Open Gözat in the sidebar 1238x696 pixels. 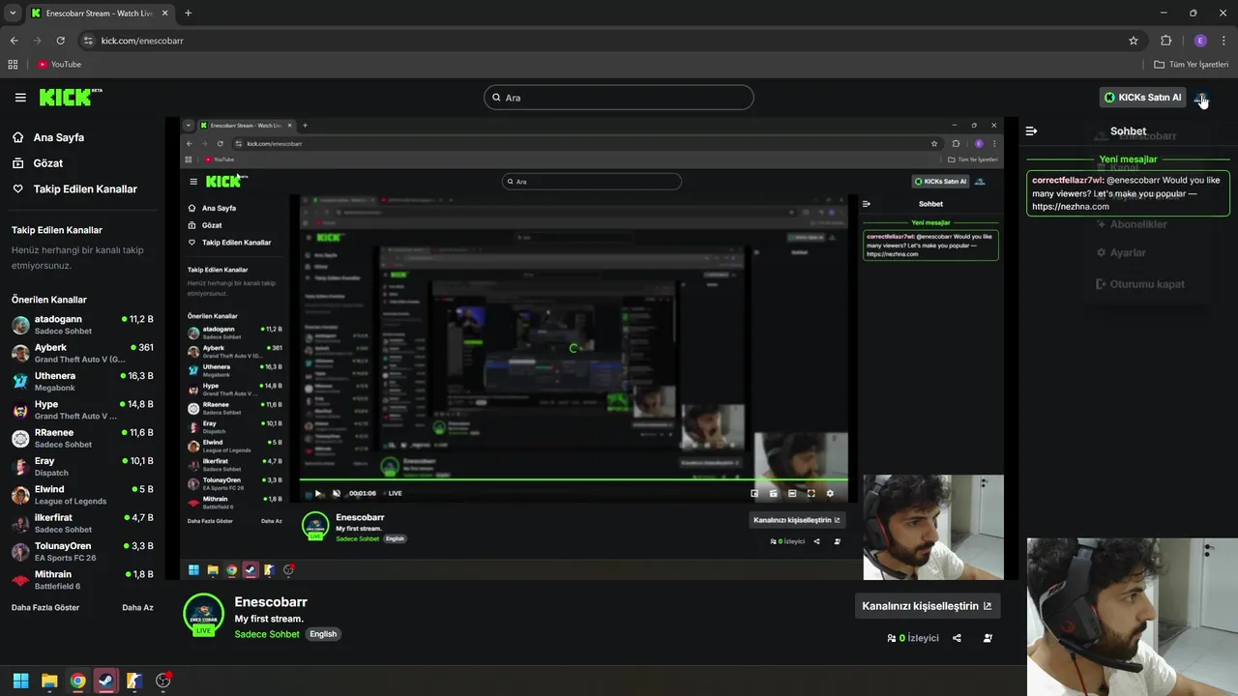47,163
